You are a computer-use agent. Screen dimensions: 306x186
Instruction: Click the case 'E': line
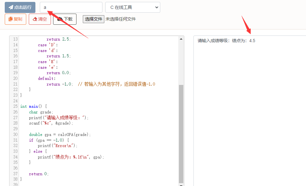coord(48,61)
